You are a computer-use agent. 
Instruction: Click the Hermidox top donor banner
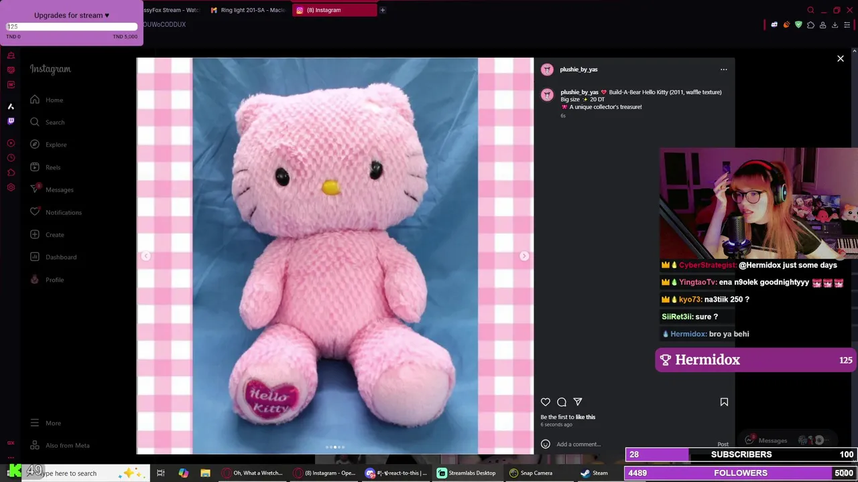click(756, 360)
